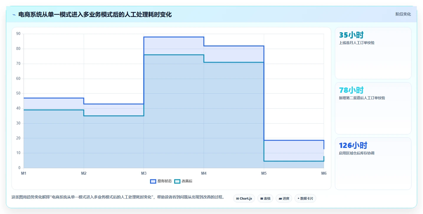Viewport: 423px width, 214px height.
Task: Select the 35小时 stat card value
Action: tap(351, 35)
